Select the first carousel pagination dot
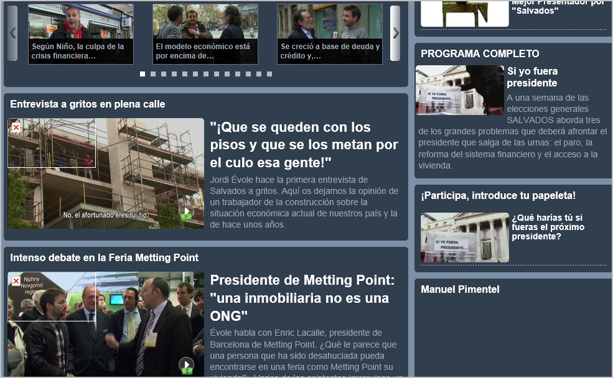 [143, 74]
